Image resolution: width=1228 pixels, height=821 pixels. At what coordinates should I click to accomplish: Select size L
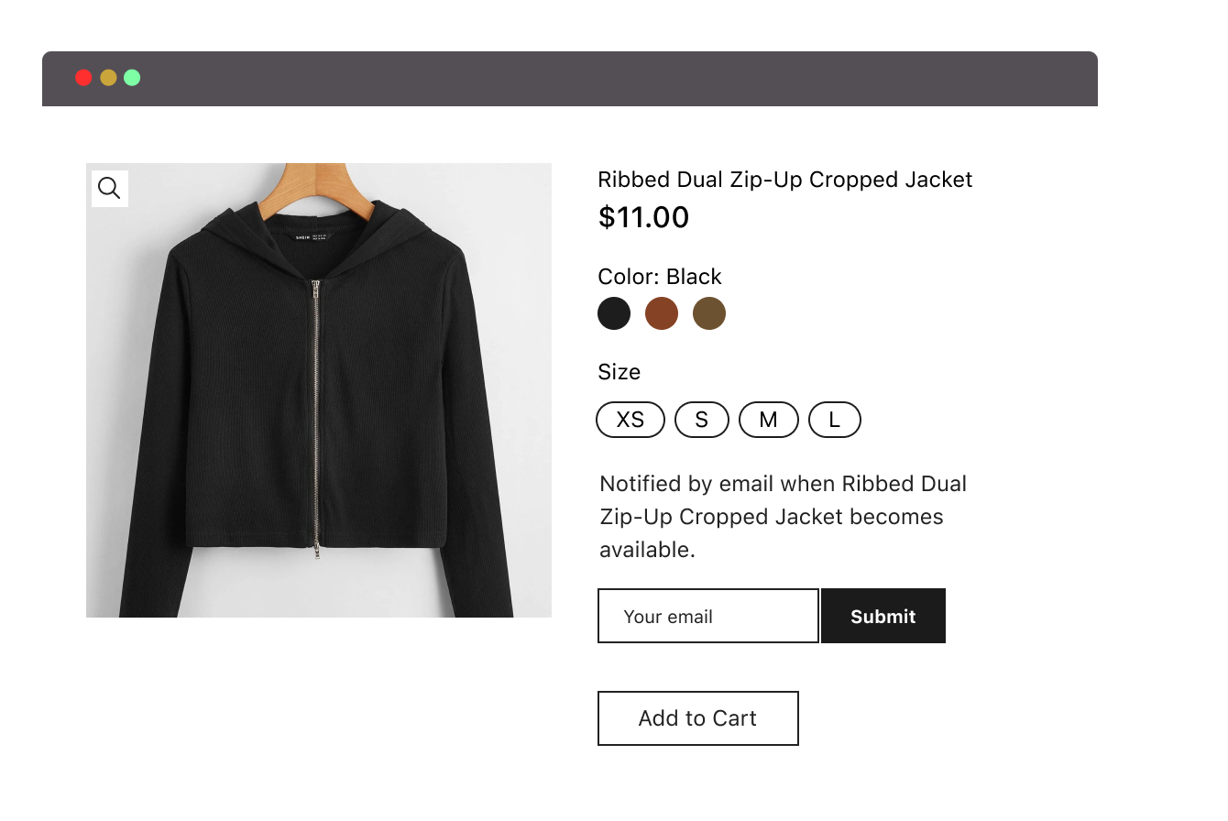835,420
